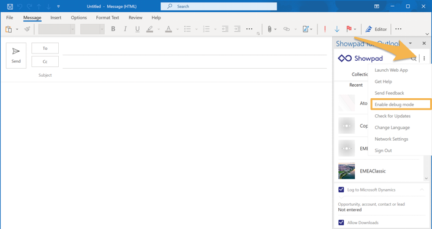
Task: Open the Editor tool
Action: (x=376, y=29)
